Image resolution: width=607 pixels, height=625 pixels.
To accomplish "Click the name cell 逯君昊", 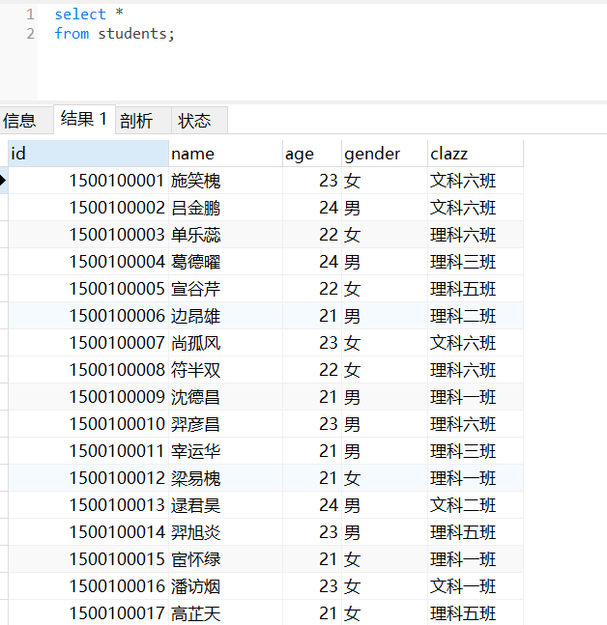I will click(x=226, y=505).
